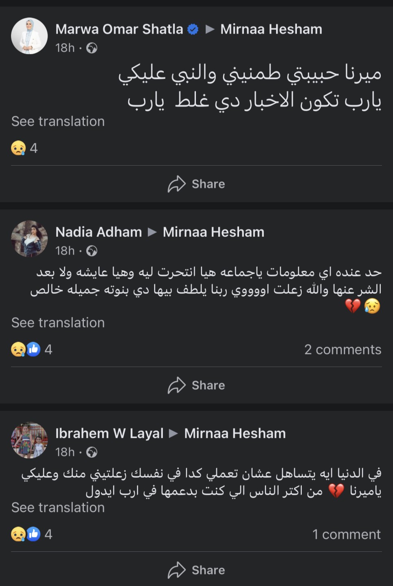Click the globe privacy icon on Nadia's post

point(92,251)
